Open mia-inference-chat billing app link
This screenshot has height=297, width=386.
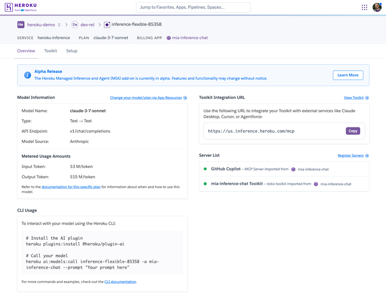tap(190, 38)
